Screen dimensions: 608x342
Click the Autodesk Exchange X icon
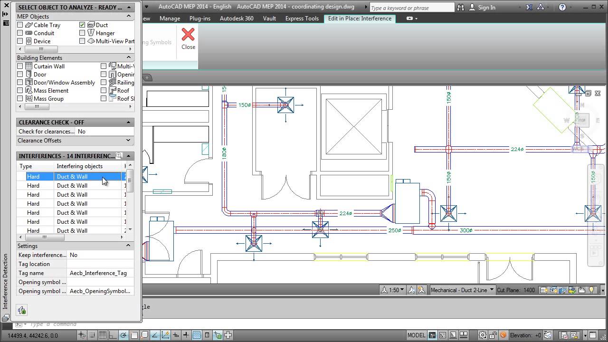[530, 7]
